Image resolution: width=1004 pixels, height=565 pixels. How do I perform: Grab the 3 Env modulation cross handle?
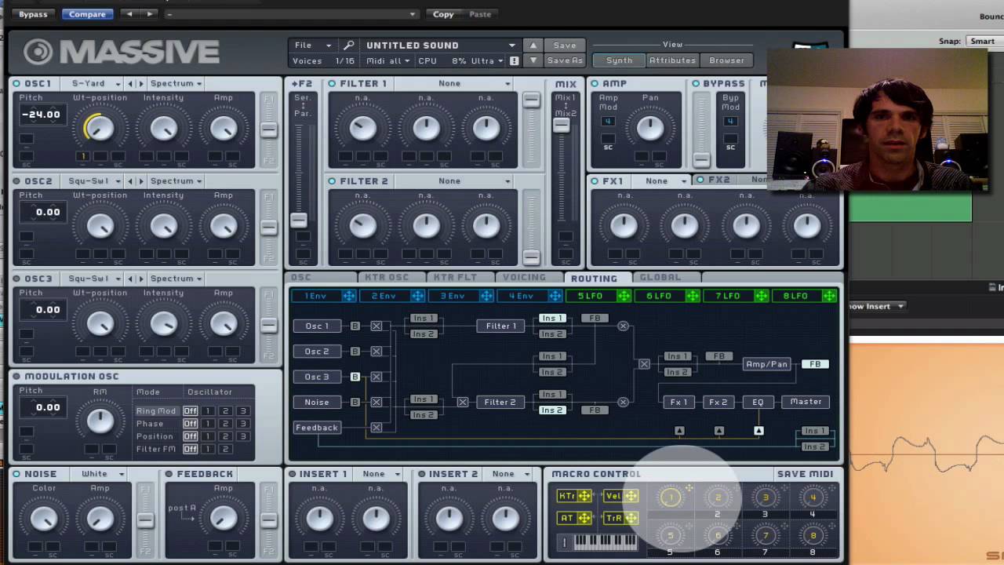click(x=486, y=296)
